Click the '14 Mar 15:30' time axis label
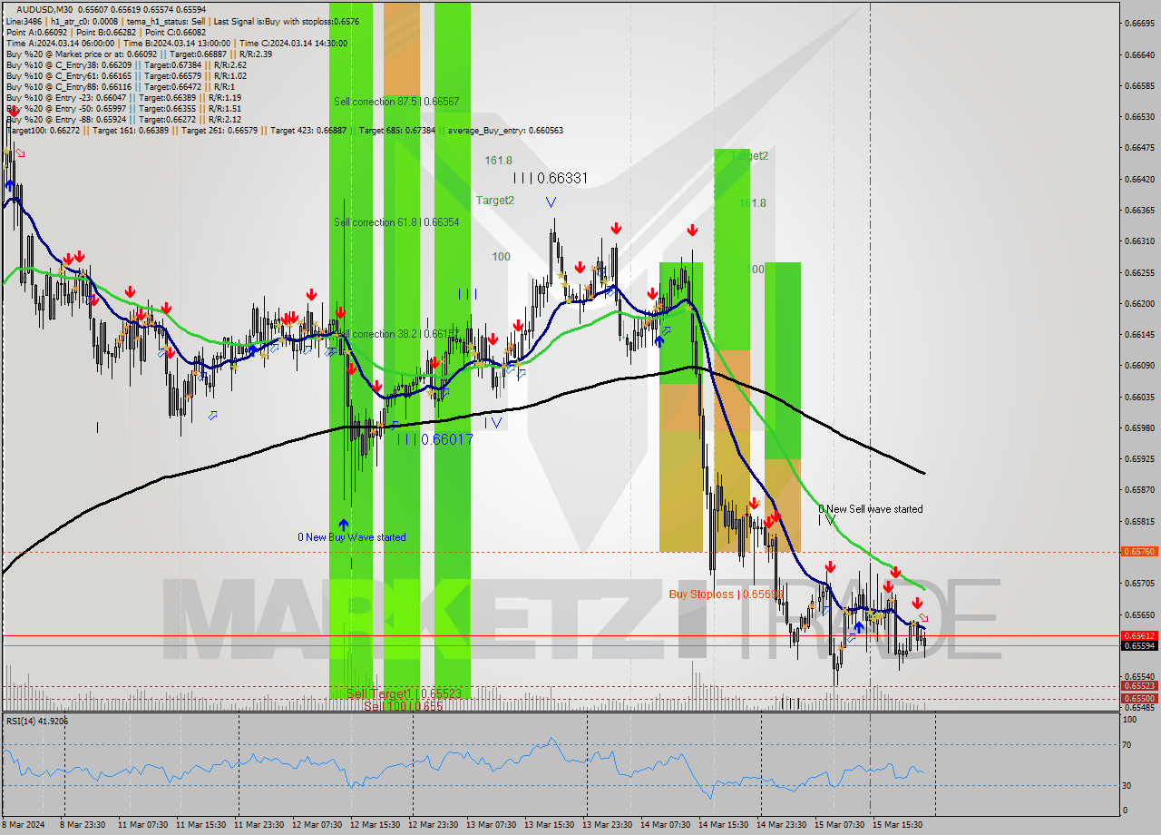This screenshot has height=835, width=1161. pyautogui.click(x=723, y=825)
